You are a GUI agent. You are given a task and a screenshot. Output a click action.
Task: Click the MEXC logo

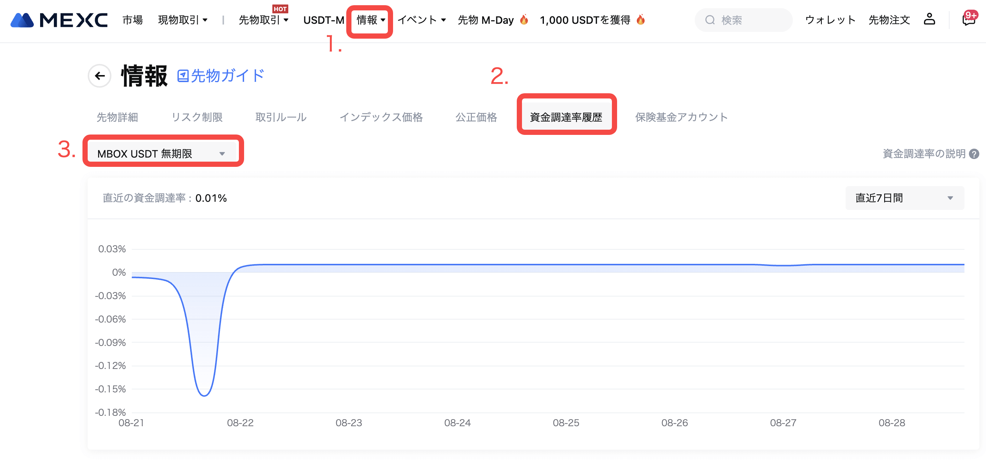[x=59, y=20]
